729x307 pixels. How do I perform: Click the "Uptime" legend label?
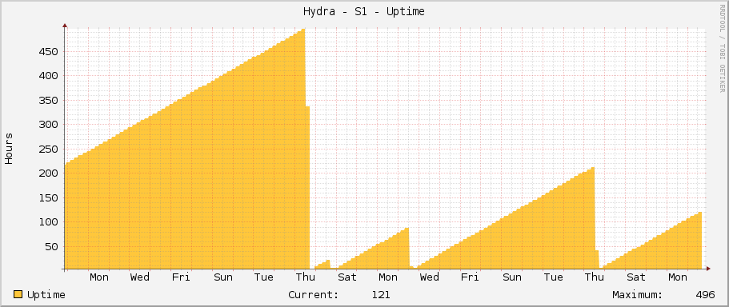pos(46,295)
